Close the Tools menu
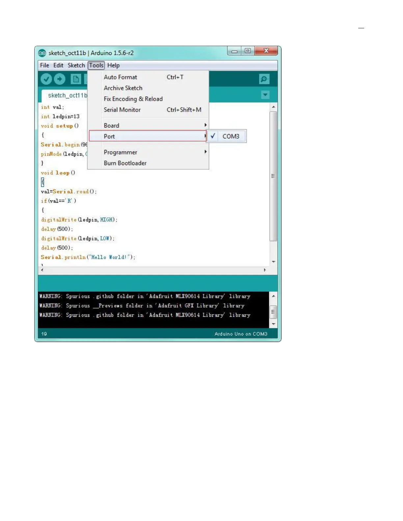 (96, 65)
